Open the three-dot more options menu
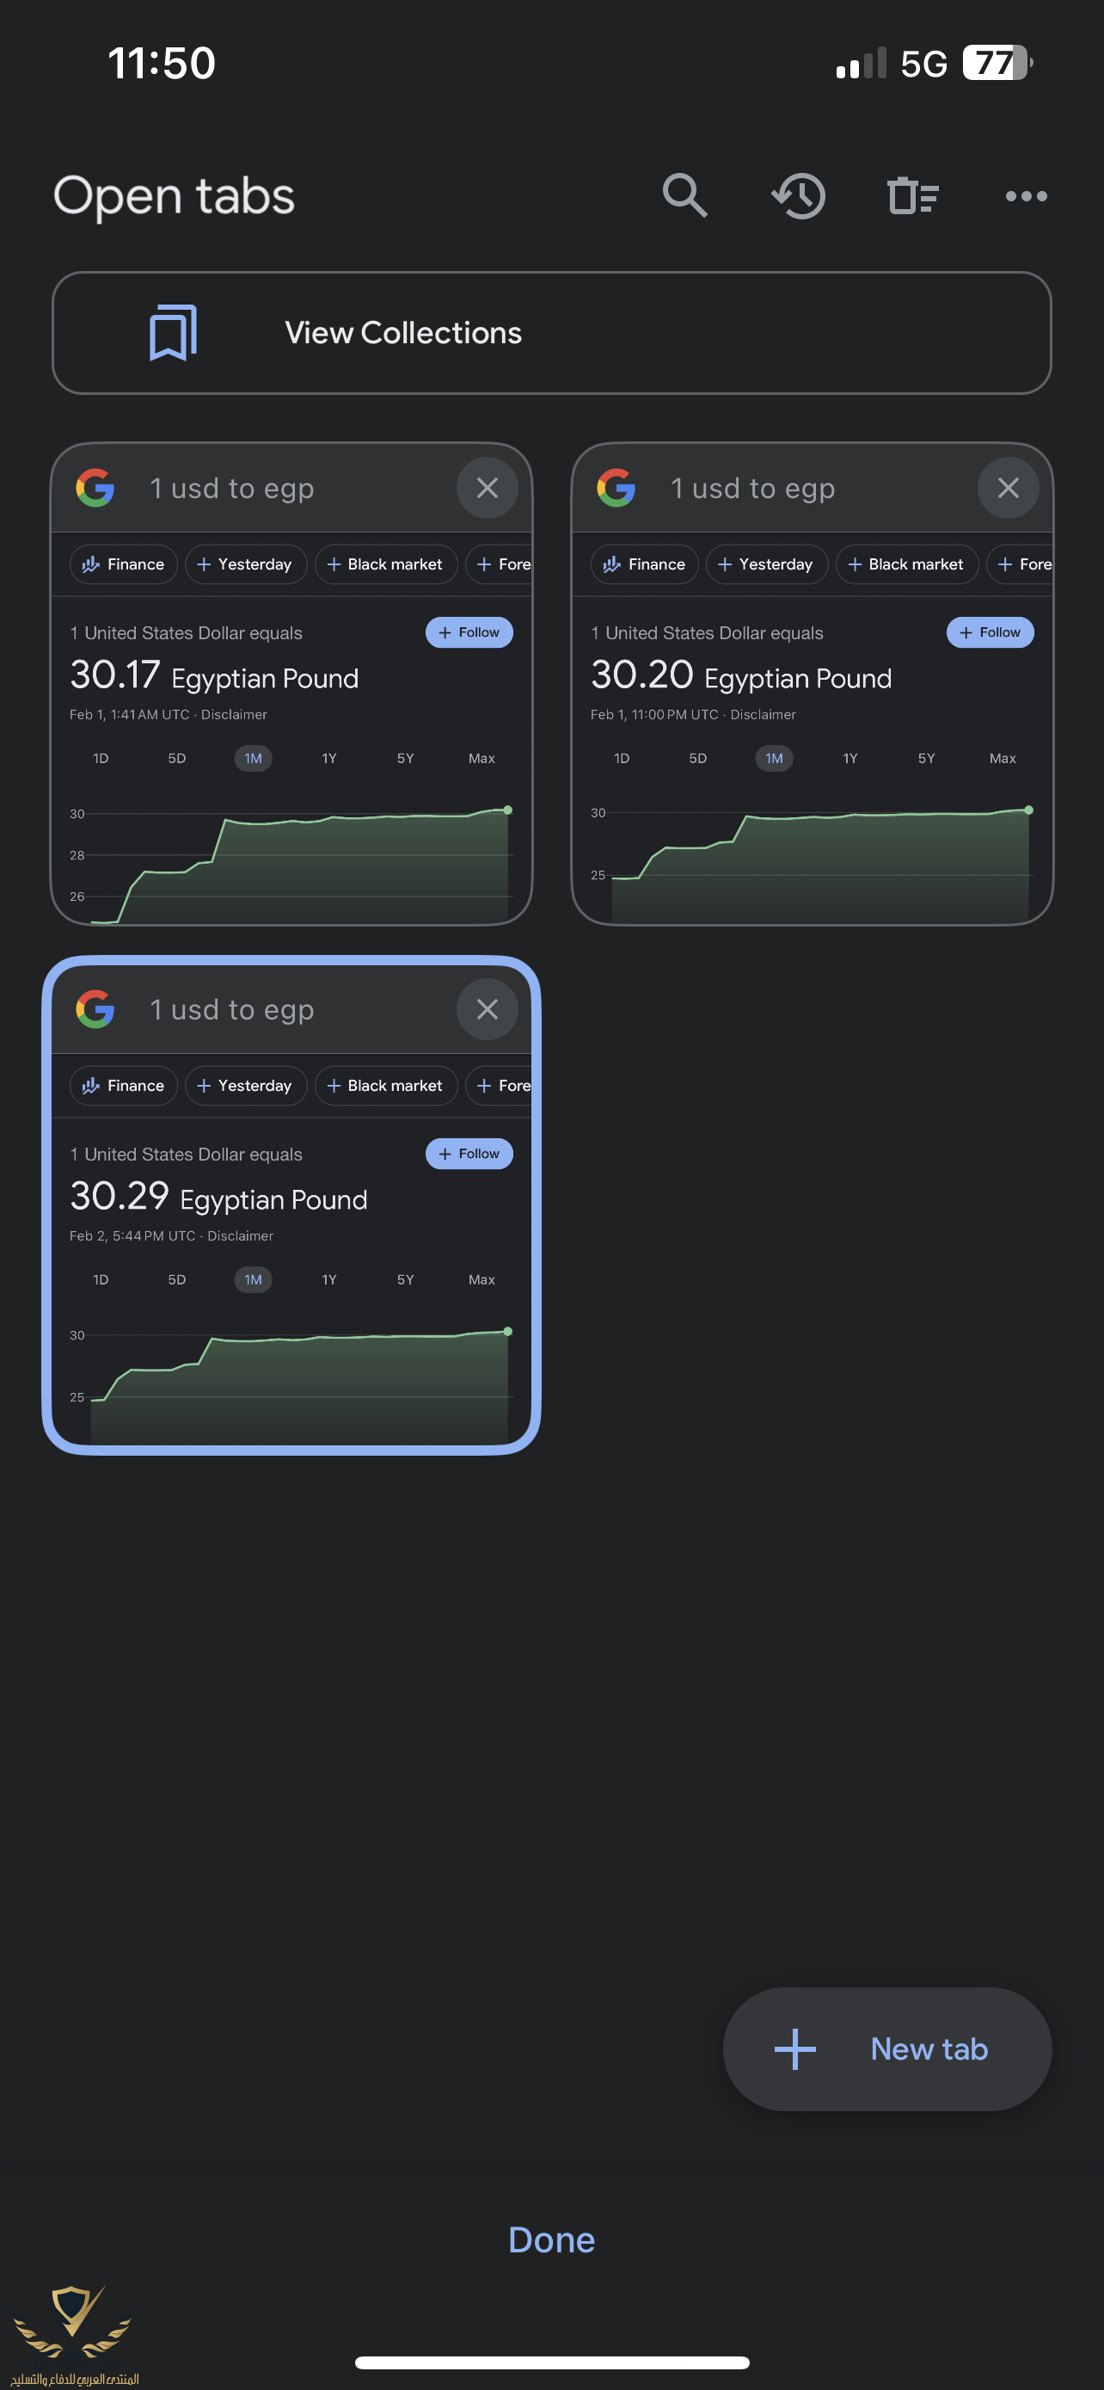Viewport: 1104px width, 2390px height. pyautogui.click(x=1026, y=196)
